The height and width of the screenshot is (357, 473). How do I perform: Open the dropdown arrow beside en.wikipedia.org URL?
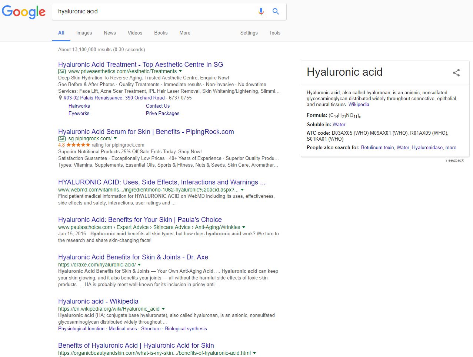tap(163, 309)
